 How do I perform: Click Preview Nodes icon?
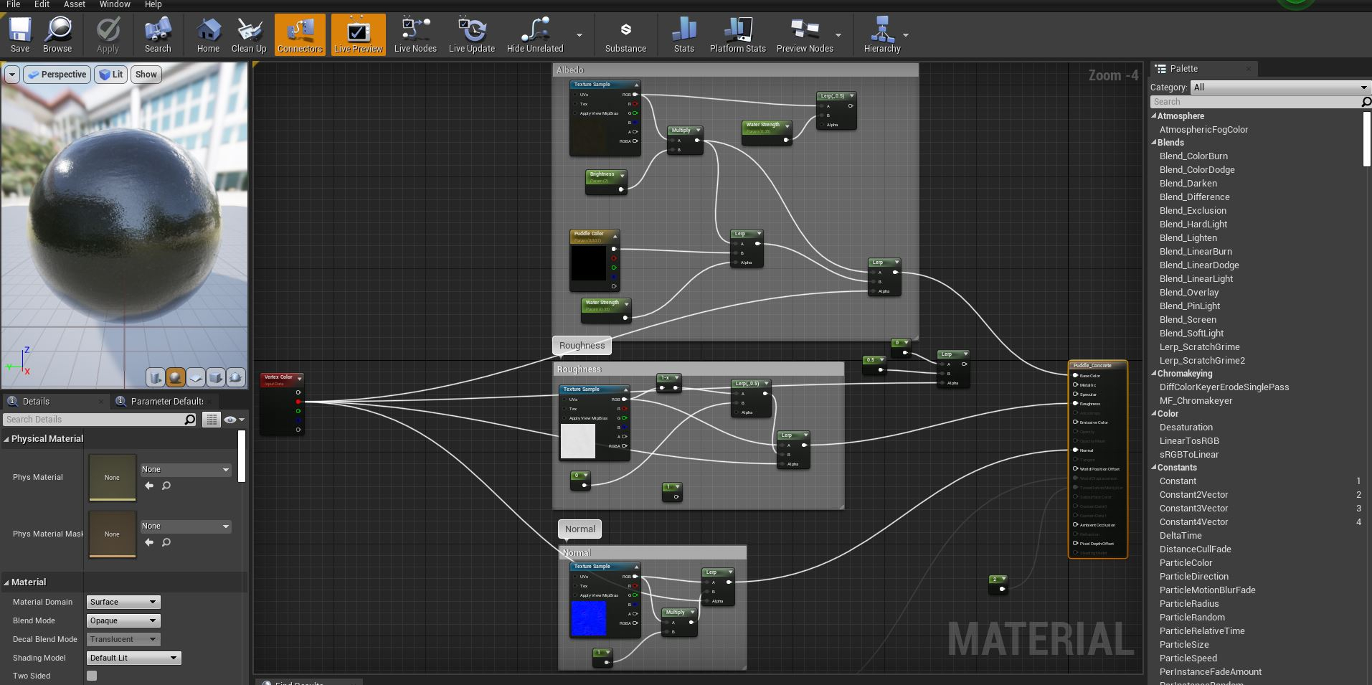point(805,34)
